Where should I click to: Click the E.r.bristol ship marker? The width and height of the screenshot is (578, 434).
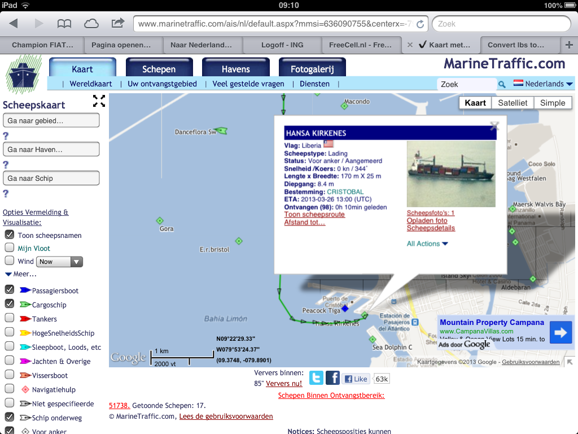[239, 241]
